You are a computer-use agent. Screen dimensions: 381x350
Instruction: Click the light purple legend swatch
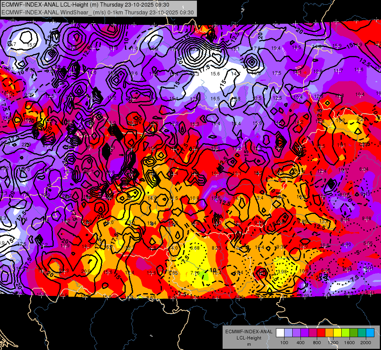click(x=297, y=333)
